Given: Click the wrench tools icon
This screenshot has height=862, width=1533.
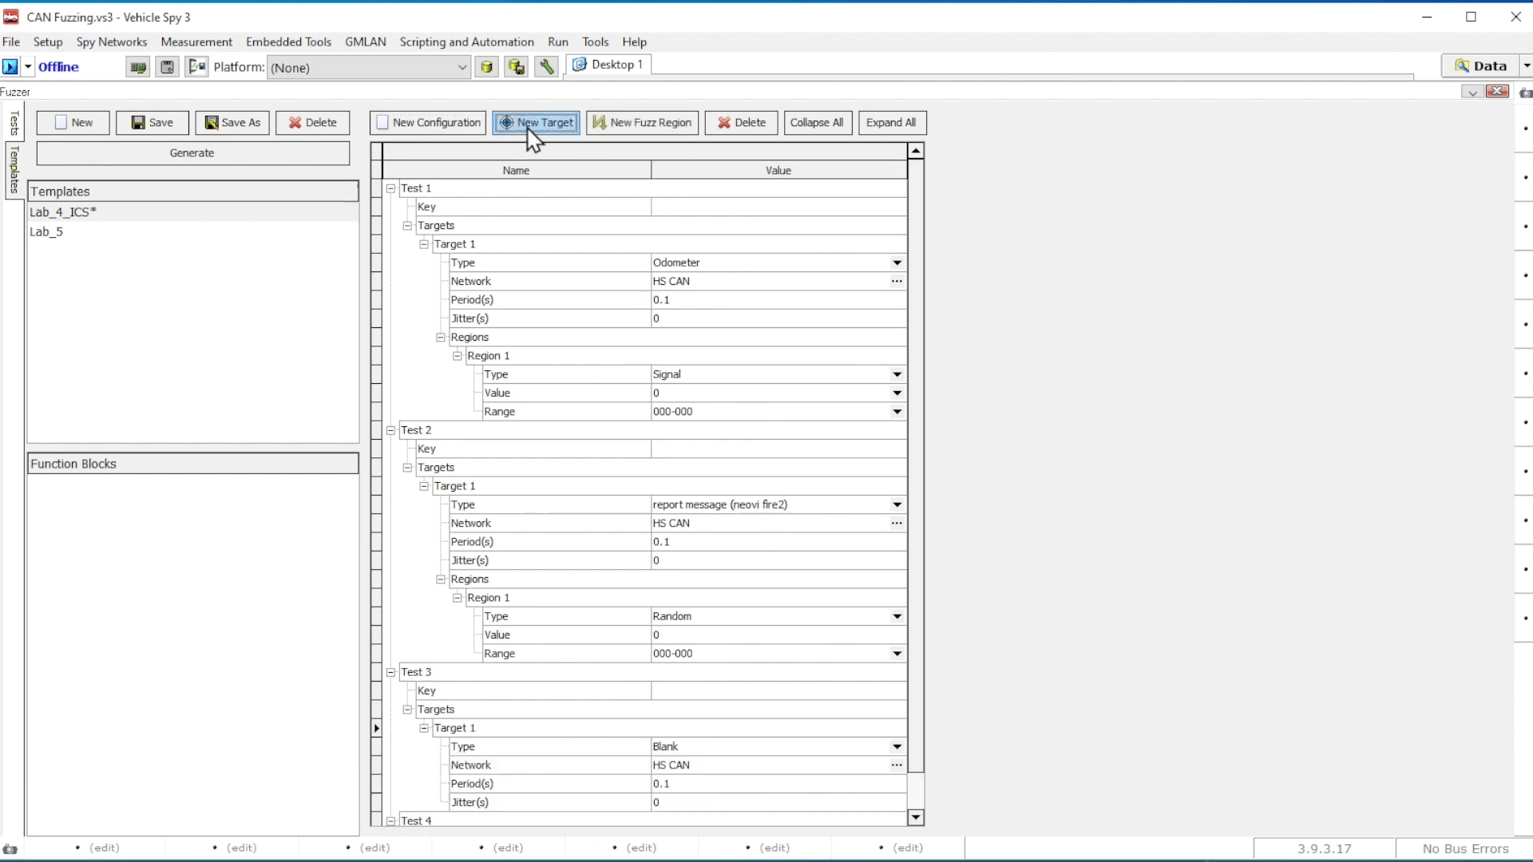Looking at the screenshot, I should pyautogui.click(x=546, y=67).
